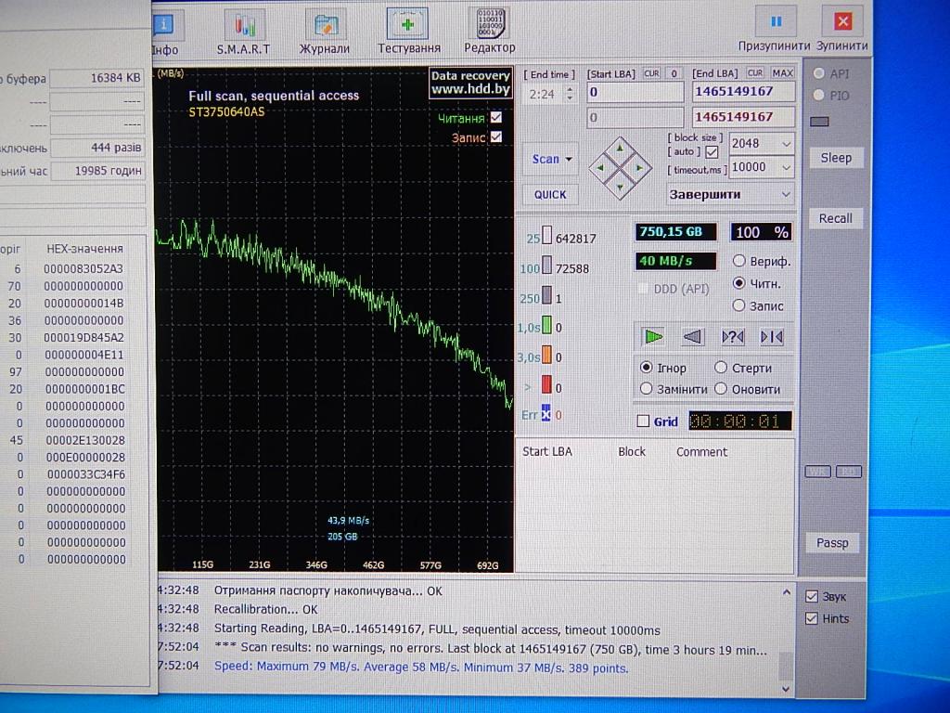Click the butterfly seek ▷|◁ button
Image resolution: width=950 pixels, height=713 pixels.
[x=772, y=336]
